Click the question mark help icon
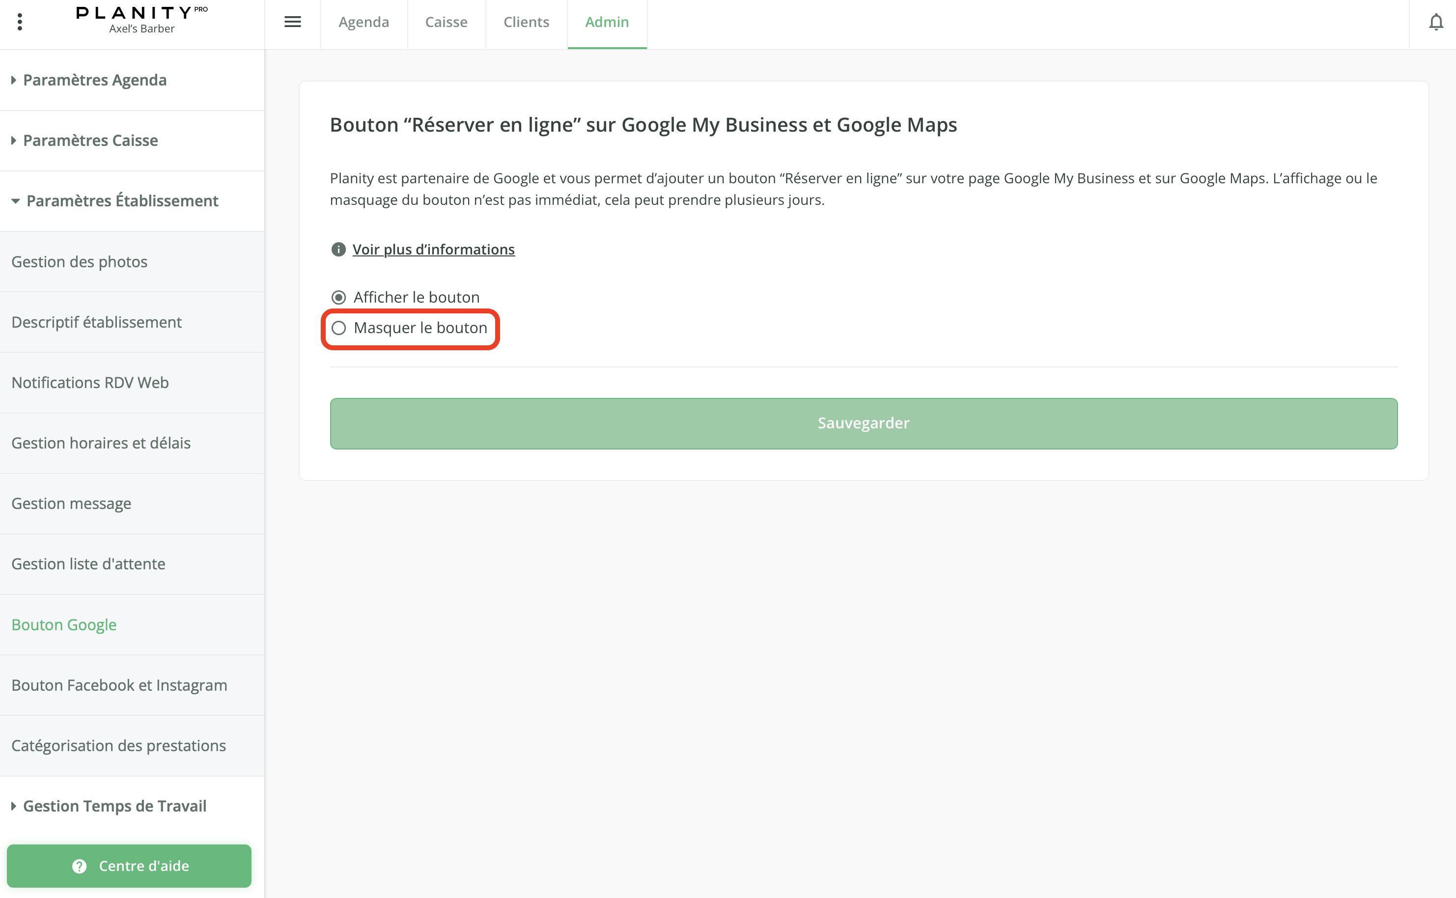This screenshot has width=1456, height=898. [x=79, y=866]
